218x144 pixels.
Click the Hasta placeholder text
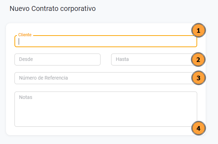pyautogui.click(x=122, y=60)
